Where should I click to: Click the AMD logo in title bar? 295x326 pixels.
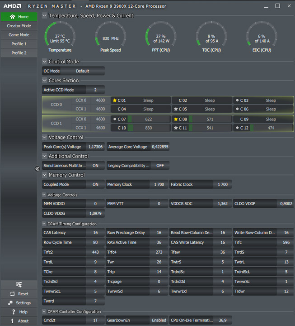click(x=12, y=6)
